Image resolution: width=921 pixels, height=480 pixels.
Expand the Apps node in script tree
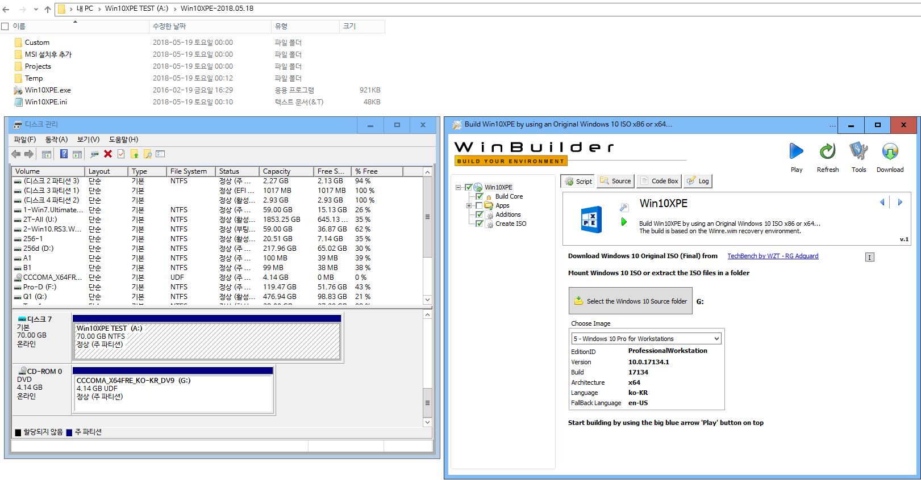469,205
